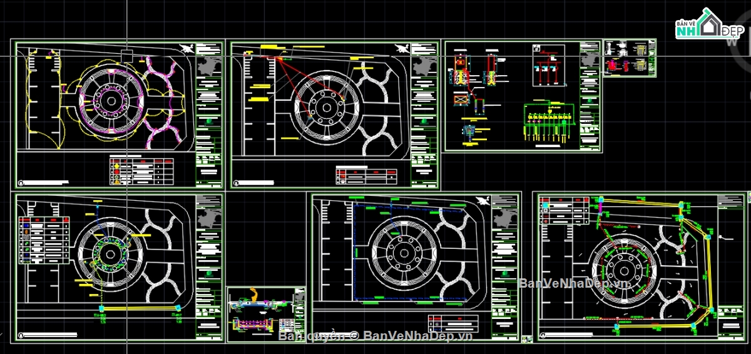
Task: Click the Bản Vẽ Nhà Đẹp house logo
Action: pyautogui.click(x=708, y=24)
